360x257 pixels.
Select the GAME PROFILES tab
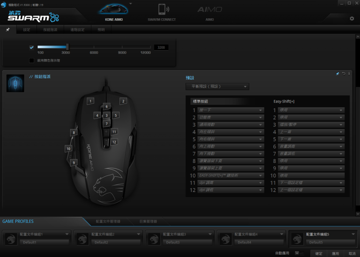coord(18,221)
